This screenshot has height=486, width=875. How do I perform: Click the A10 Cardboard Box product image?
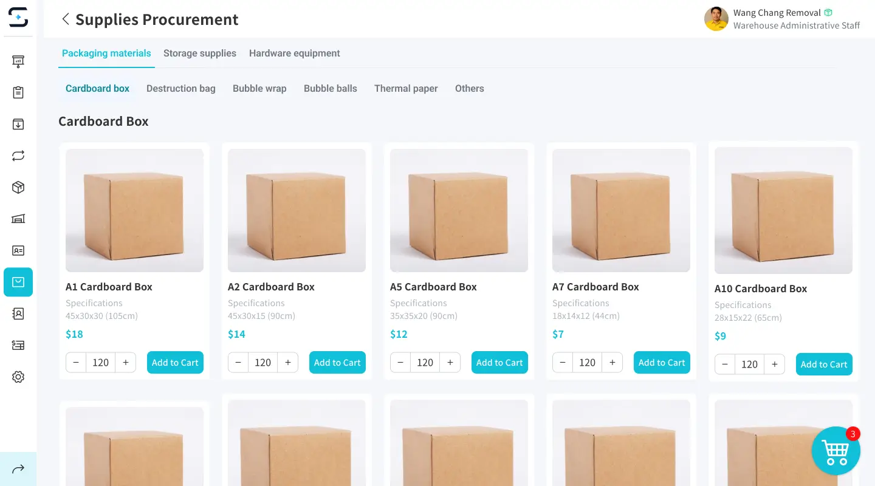click(x=783, y=210)
